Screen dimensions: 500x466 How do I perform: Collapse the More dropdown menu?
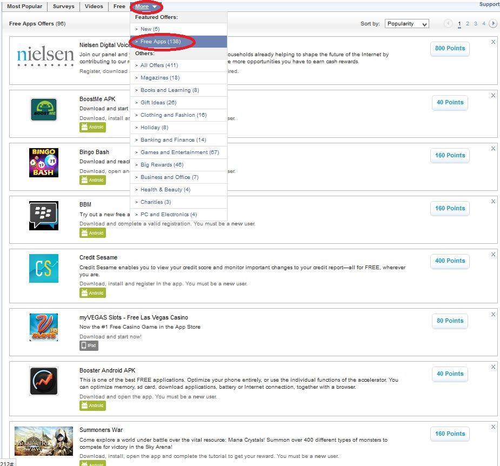[146, 6]
